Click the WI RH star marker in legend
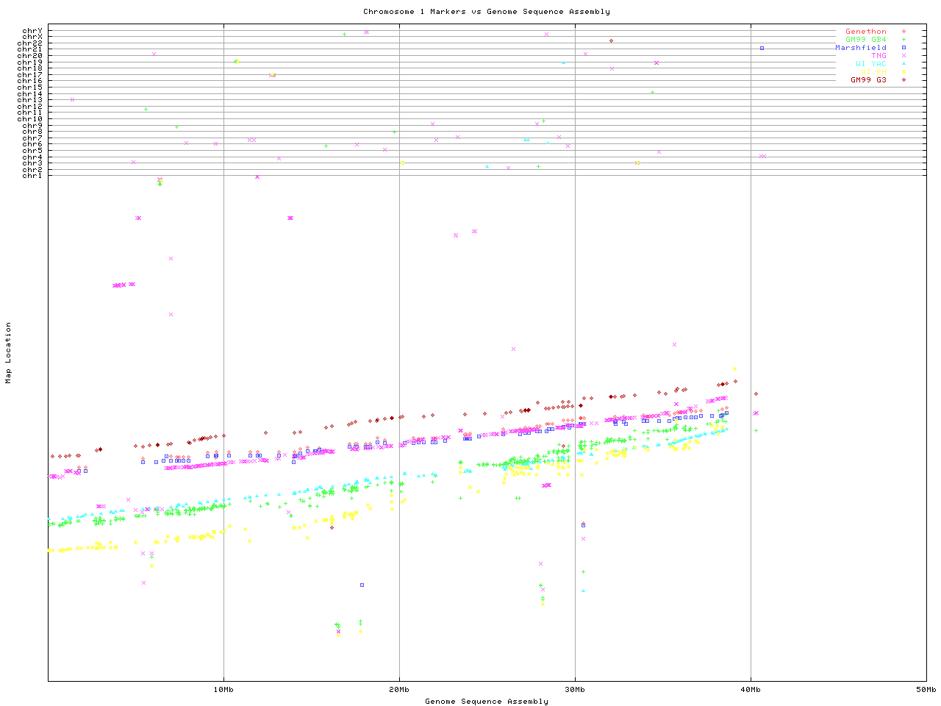The image size is (941, 706). coord(904,72)
